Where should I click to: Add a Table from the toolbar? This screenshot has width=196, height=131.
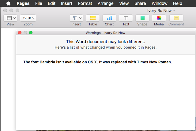click(x=93, y=18)
